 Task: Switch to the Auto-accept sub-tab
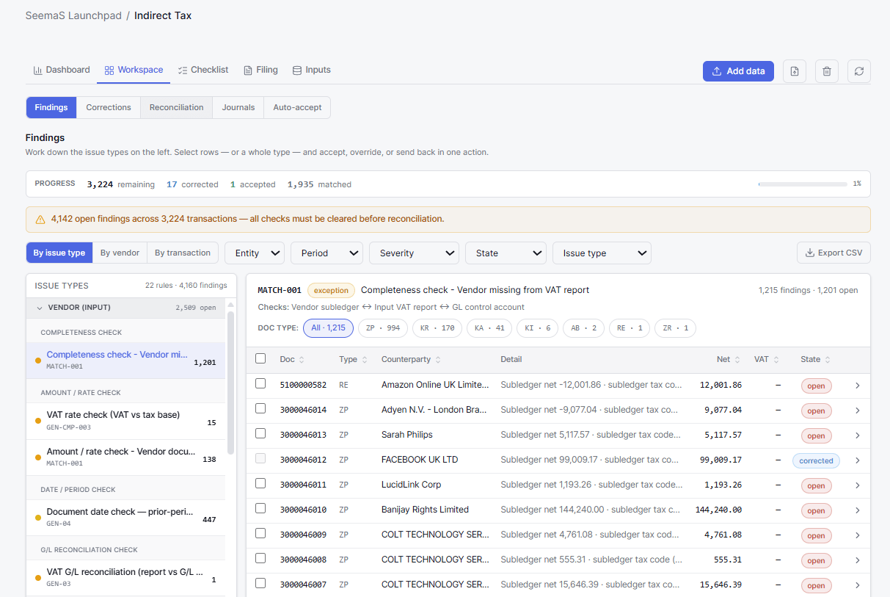[297, 107]
